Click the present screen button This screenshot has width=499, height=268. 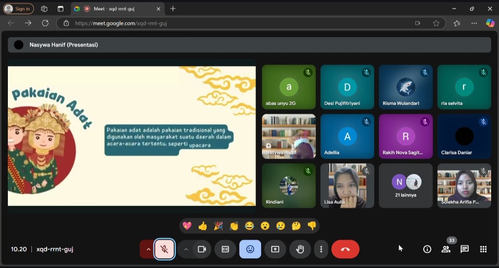[x=275, y=249]
